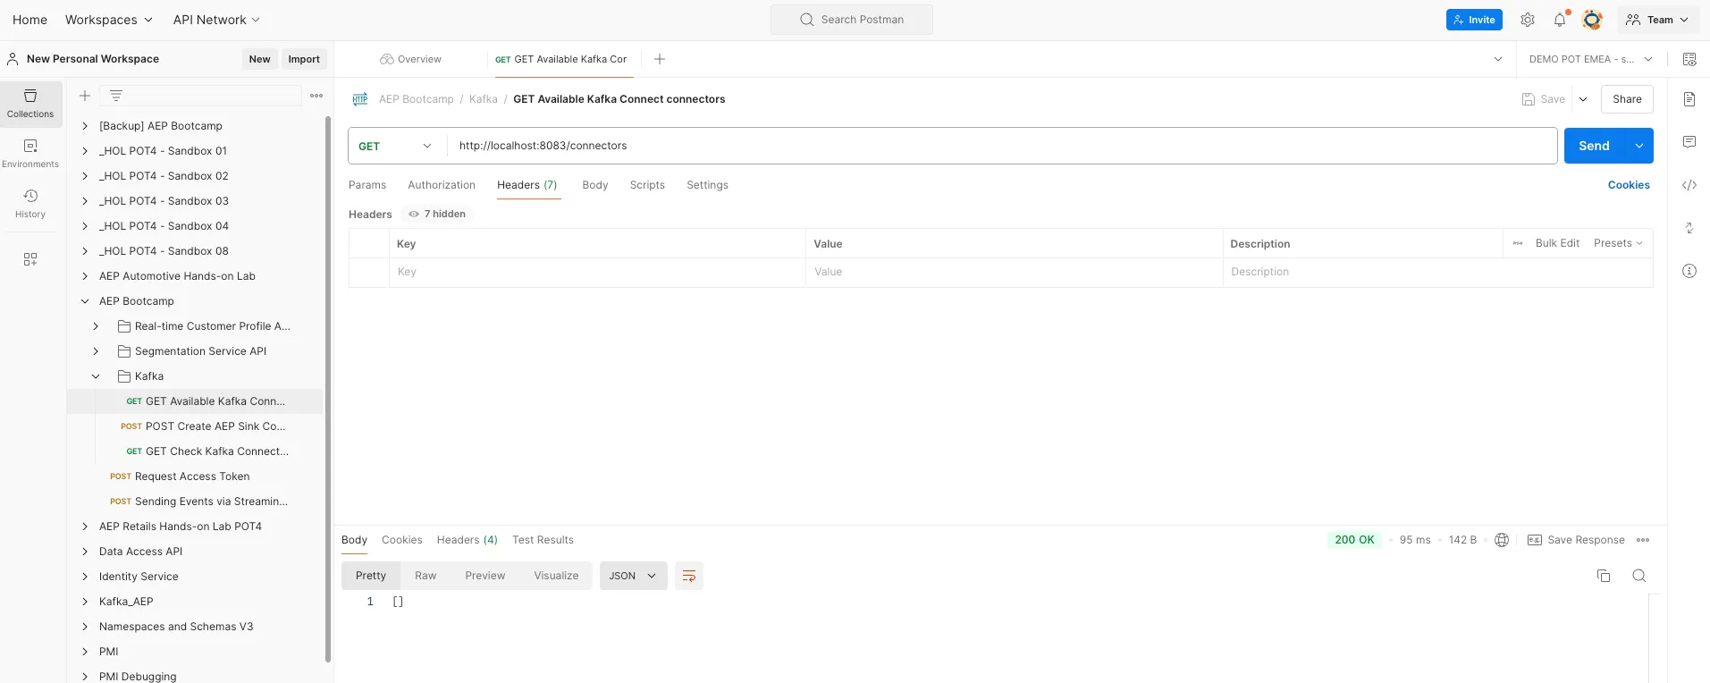The width and height of the screenshot is (1710, 683).
Task: Open the notifications bell
Action: coord(1560,20)
